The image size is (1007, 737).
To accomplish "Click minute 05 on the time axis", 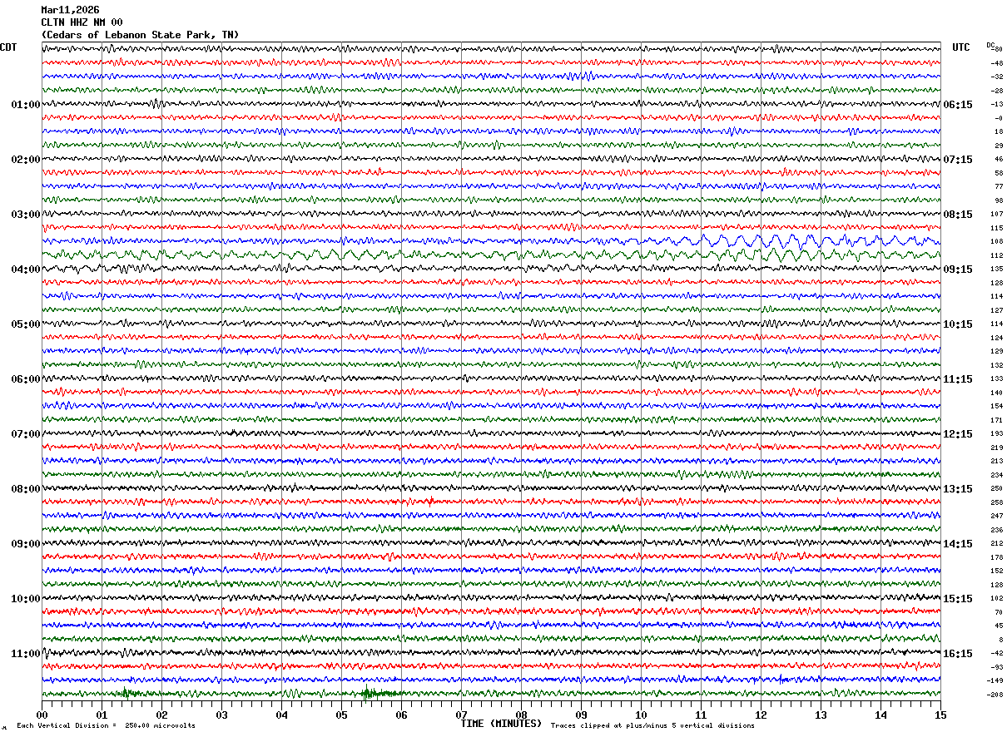I will 341,715.
